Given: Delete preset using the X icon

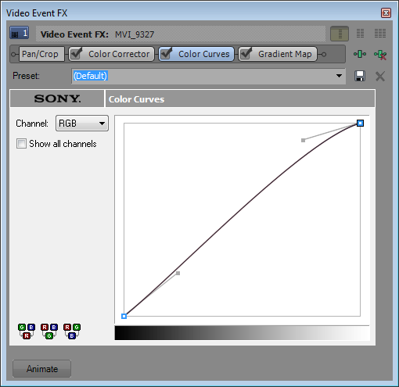Looking at the screenshot, I should 380,77.
